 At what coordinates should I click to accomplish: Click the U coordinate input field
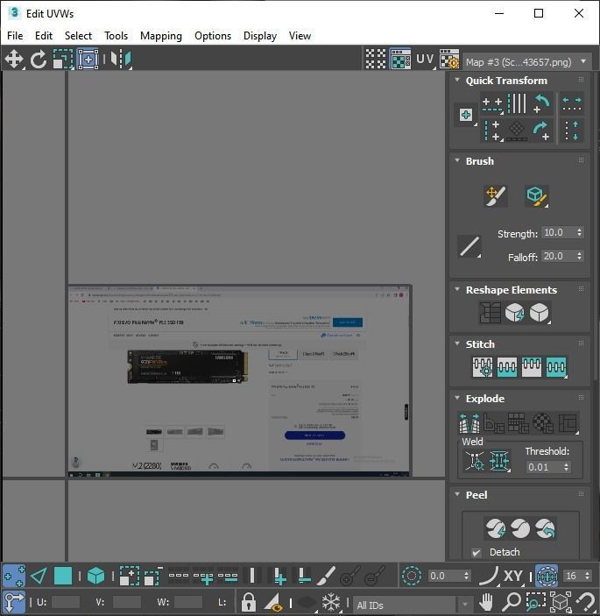point(65,602)
